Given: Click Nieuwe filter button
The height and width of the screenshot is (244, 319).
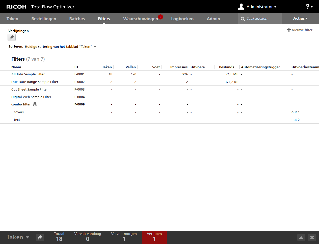Looking at the screenshot, I should coord(300,30).
